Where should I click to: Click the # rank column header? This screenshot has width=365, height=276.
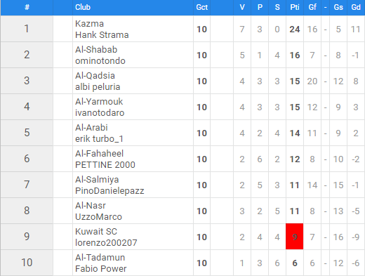(x=27, y=7)
